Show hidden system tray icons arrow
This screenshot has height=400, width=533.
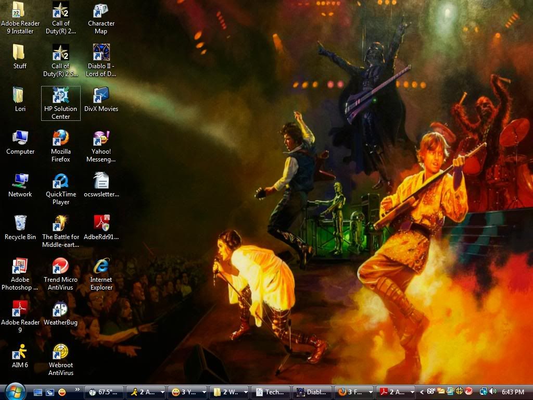422,392
